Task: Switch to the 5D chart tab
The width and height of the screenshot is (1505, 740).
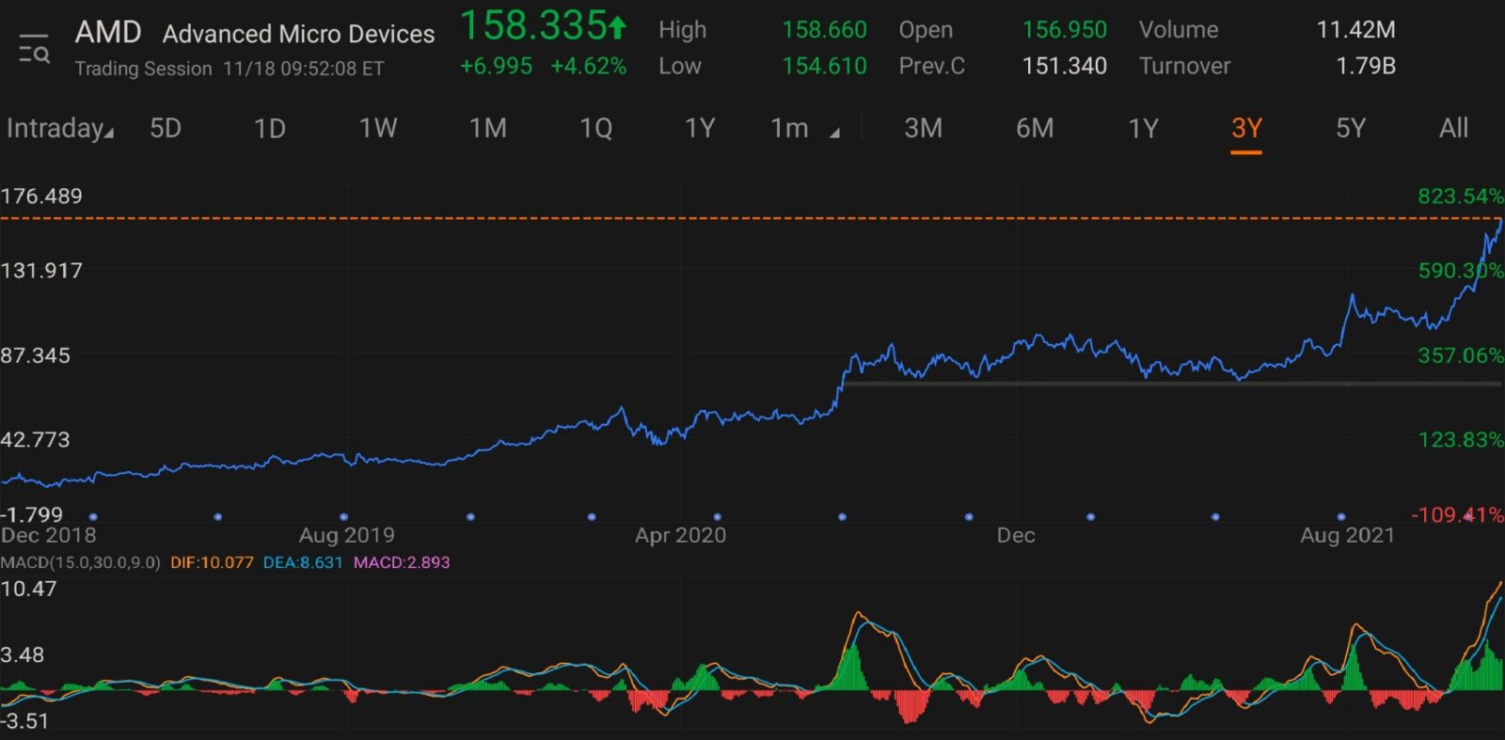Action: tap(166, 128)
